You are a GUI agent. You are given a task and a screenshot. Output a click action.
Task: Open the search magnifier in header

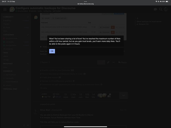coord(161,9)
